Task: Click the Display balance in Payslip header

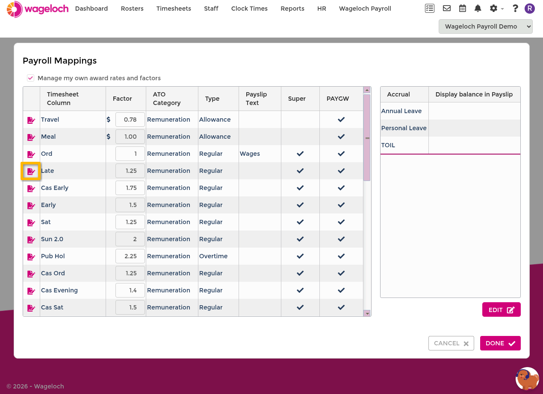Action: click(474, 94)
